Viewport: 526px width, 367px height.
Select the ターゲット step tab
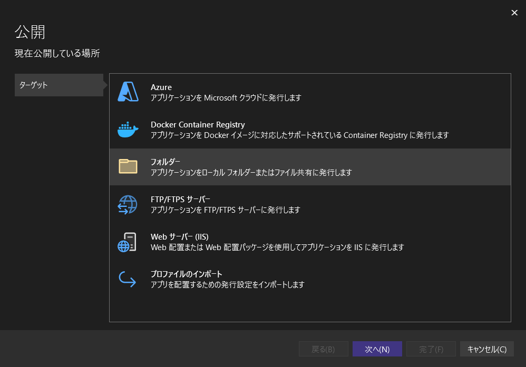59,85
